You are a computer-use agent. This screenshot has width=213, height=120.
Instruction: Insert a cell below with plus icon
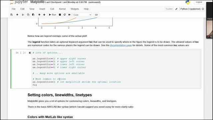click(17, 15)
